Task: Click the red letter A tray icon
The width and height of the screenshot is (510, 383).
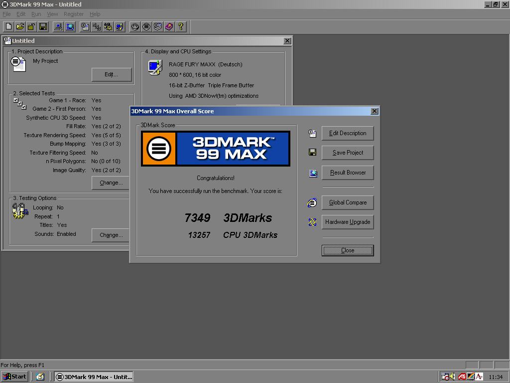Action: click(479, 377)
